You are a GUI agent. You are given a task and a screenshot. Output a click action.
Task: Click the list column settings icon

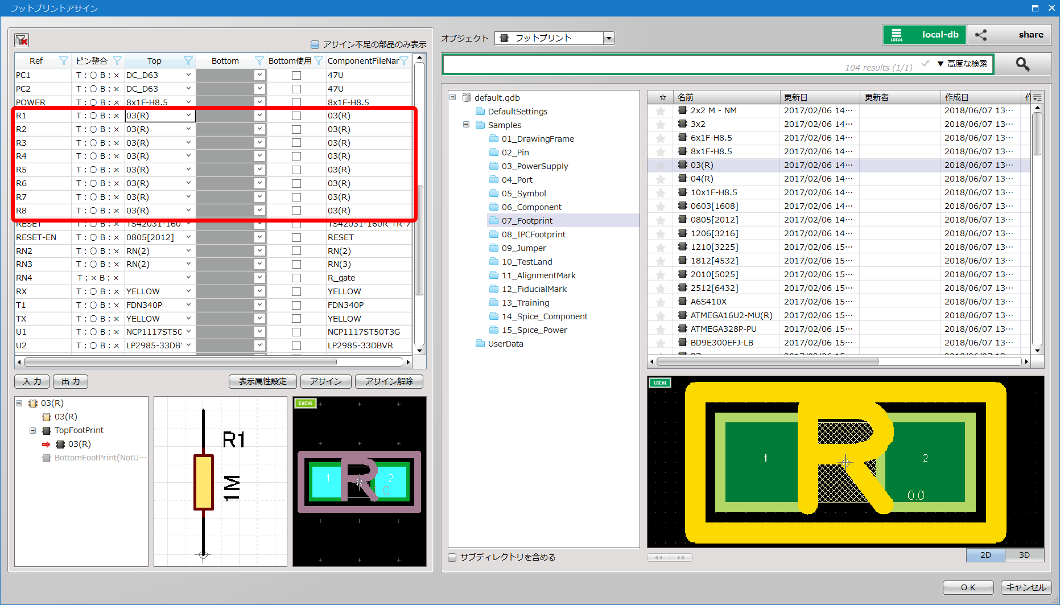[x=1037, y=97]
